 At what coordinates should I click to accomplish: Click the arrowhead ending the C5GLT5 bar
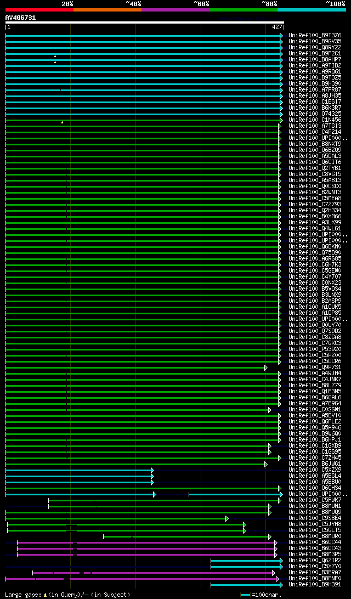(x=245, y=530)
